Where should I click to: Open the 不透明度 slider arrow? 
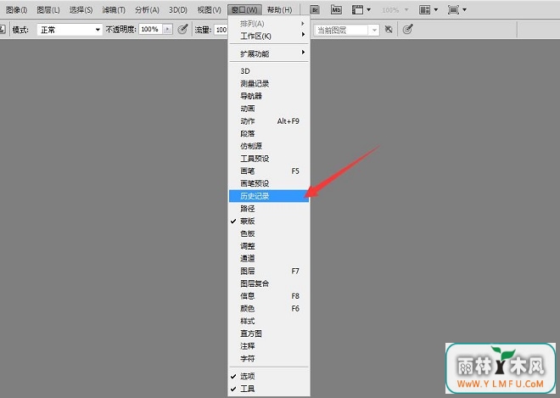click(167, 30)
